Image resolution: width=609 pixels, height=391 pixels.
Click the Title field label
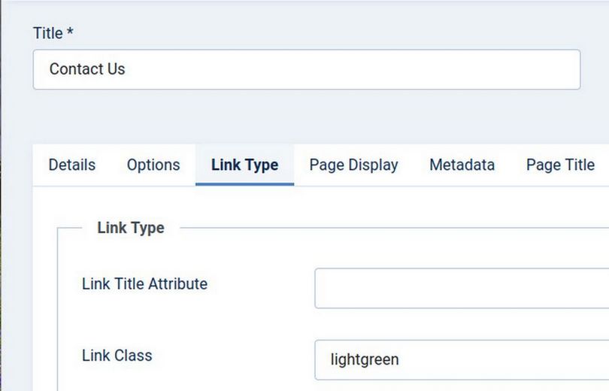tap(48, 33)
